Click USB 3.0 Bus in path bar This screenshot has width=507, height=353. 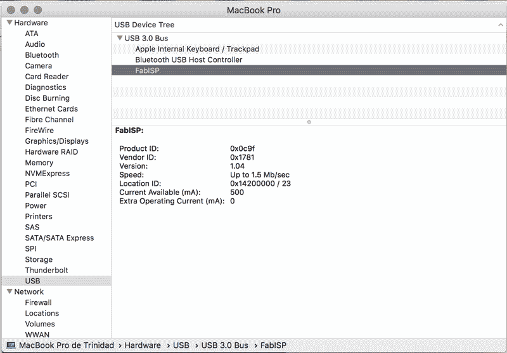pos(225,345)
